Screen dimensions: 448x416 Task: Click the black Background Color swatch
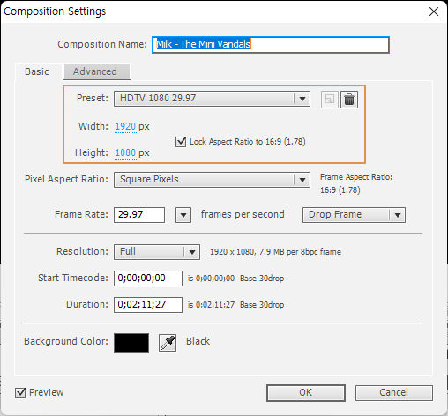(131, 343)
